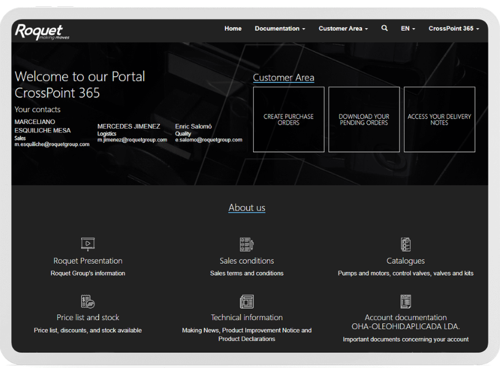Click 'Important documents concerning your account' text

coord(406,339)
